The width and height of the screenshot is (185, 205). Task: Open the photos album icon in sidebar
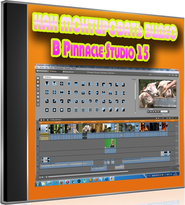38,93
